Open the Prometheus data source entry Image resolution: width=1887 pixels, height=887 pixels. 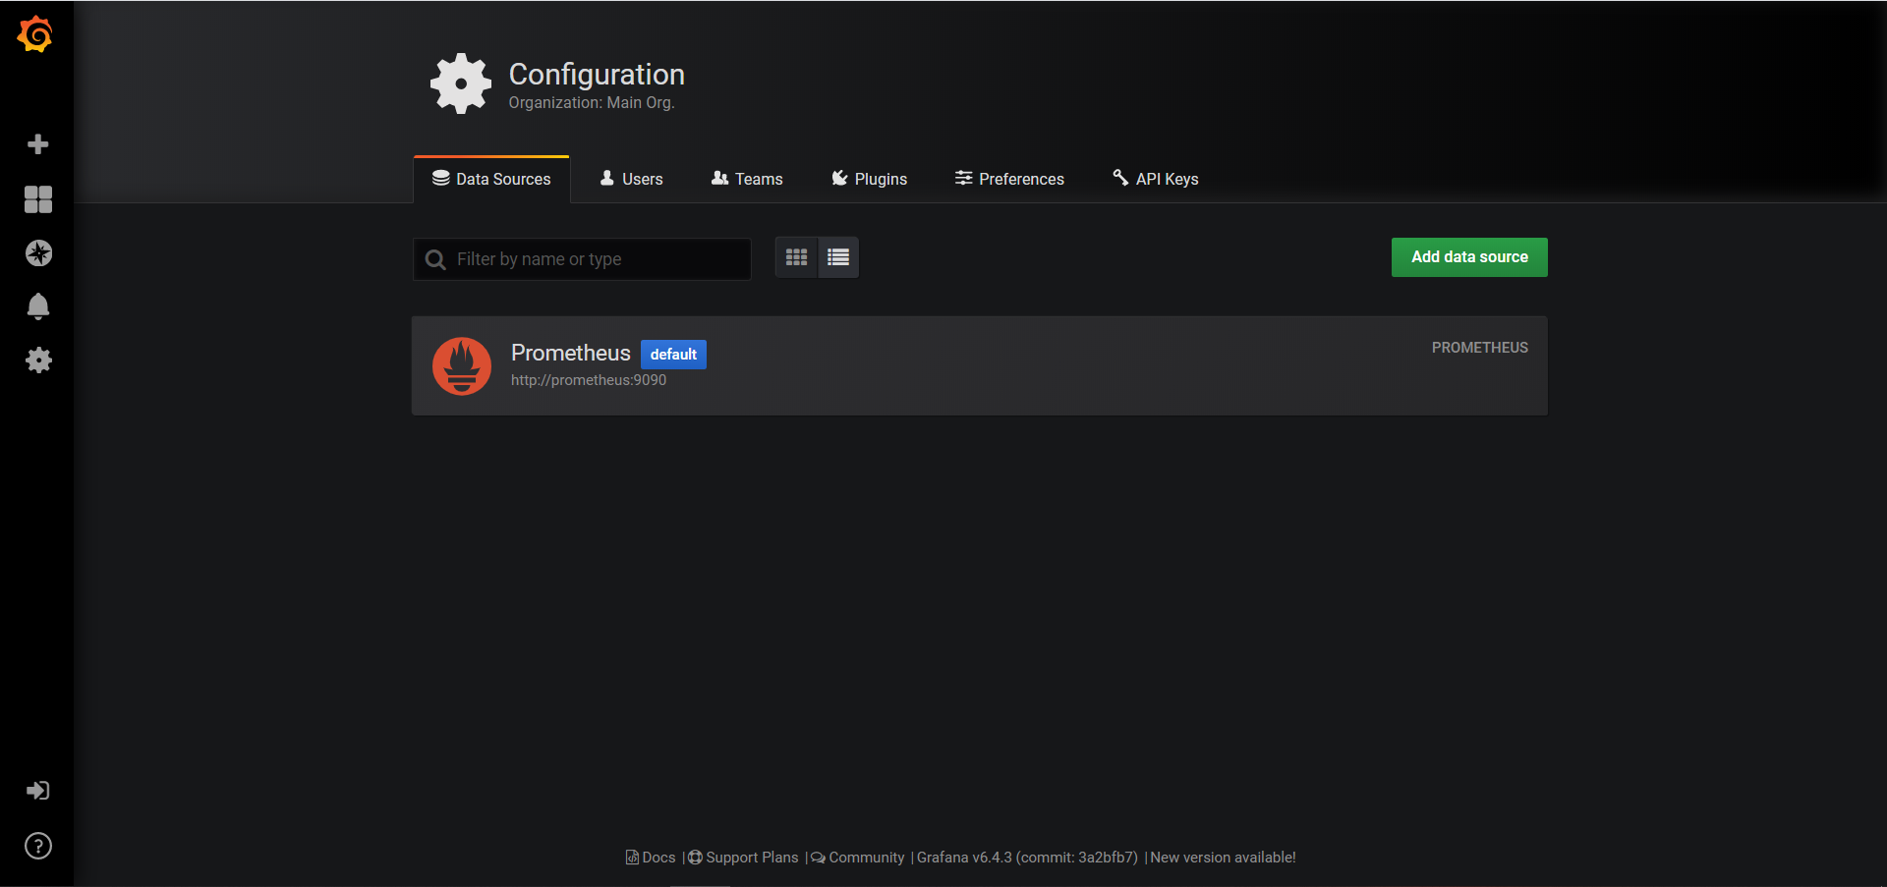point(571,354)
